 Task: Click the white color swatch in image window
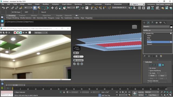30,33
